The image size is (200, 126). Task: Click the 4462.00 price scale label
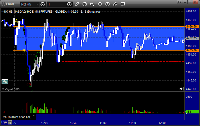191,20
